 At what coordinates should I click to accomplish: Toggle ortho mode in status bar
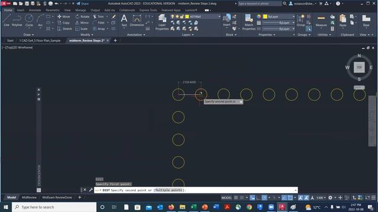(x=258, y=198)
